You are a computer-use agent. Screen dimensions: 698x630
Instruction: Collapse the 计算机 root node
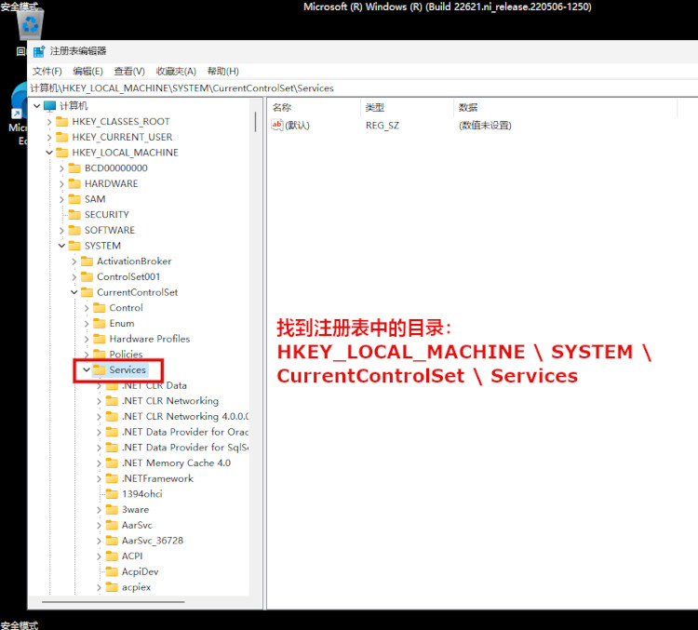37,106
